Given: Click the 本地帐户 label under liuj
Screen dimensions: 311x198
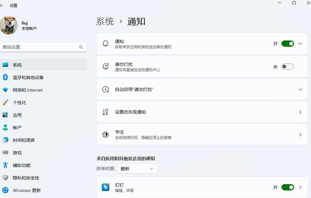Looking at the screenshot, I should tap(29, 28).
